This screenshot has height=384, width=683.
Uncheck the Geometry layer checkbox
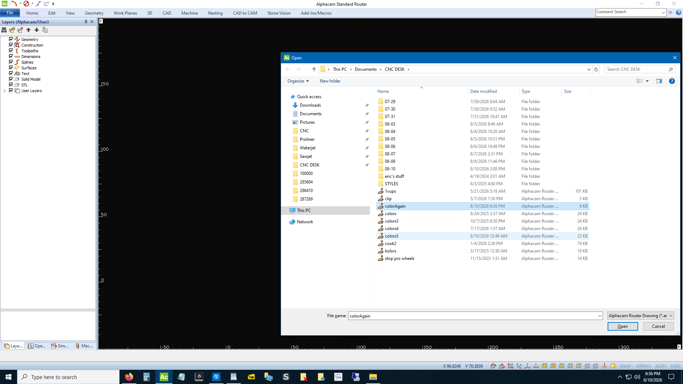coord(11,39)
